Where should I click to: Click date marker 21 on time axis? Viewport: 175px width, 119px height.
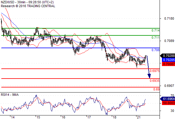coord(139,117)
